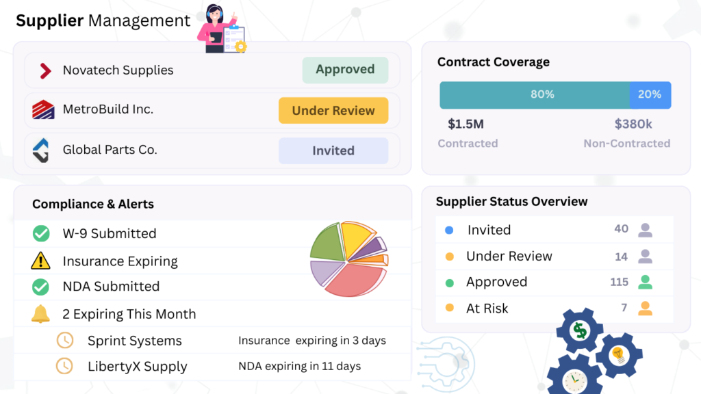Select the Under Review row in status overview
Image resolution: width=701 pixels, height=394 pixels.
[x=509, y=257]
